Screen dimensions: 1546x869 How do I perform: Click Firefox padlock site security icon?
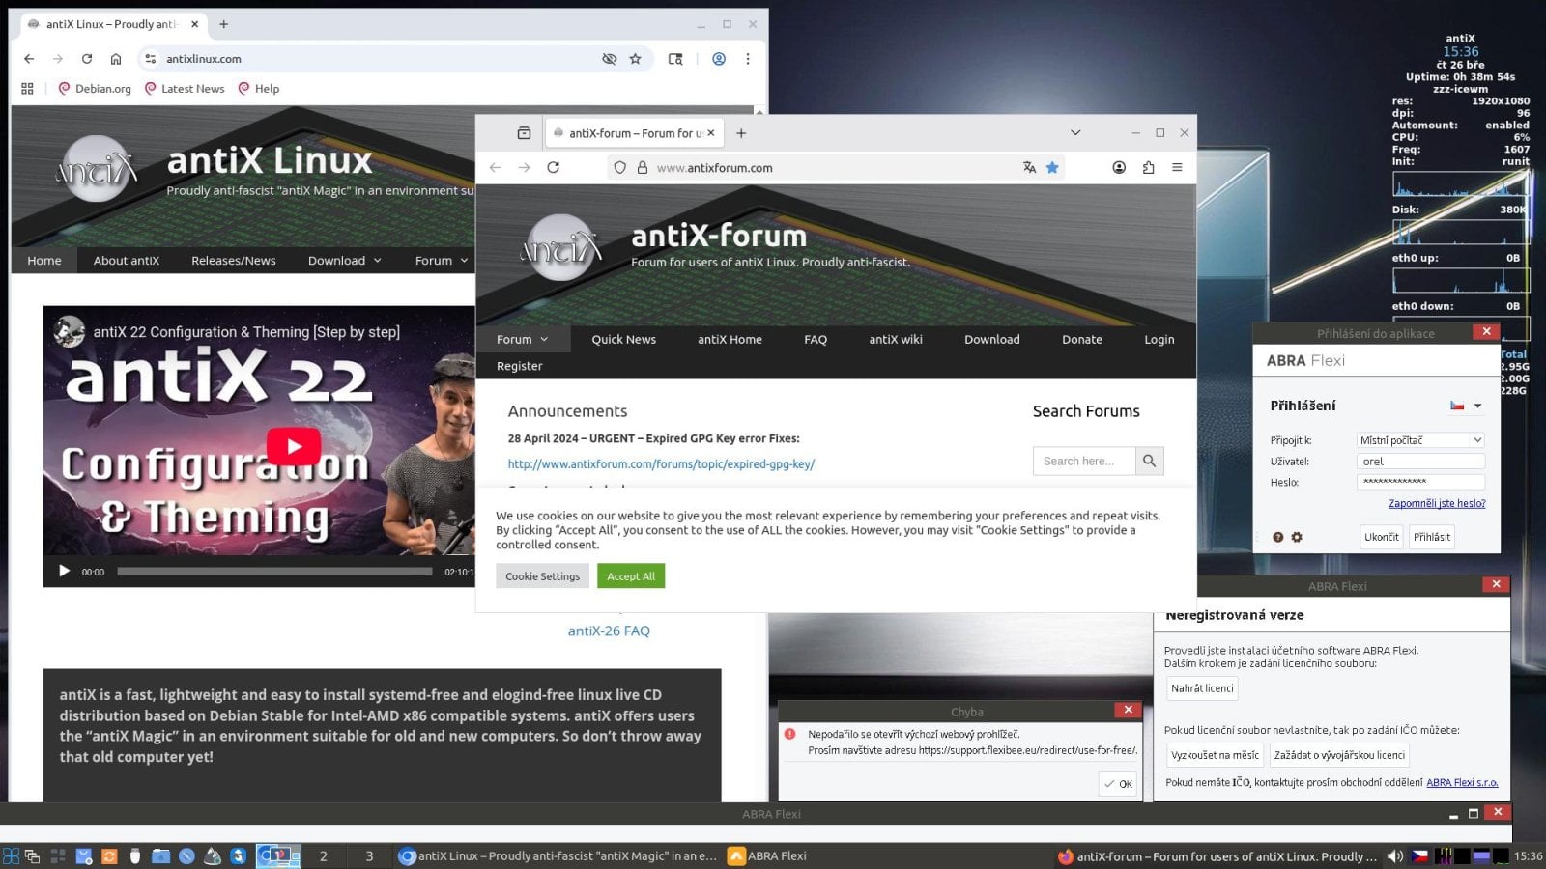click(x=642, y=167)
